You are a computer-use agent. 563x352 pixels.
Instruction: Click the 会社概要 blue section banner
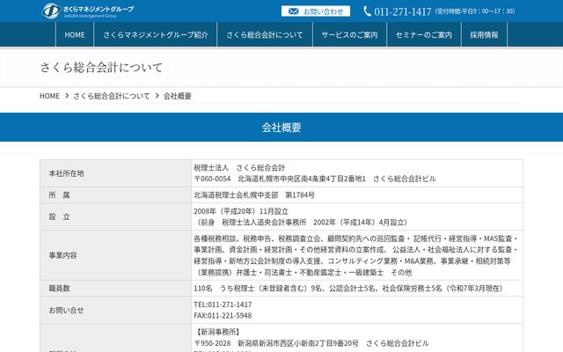coord(281,127)
